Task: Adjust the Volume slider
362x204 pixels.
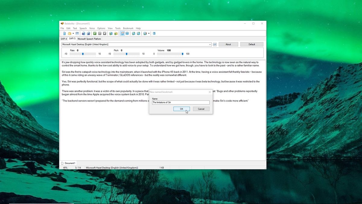Action: 182,53
